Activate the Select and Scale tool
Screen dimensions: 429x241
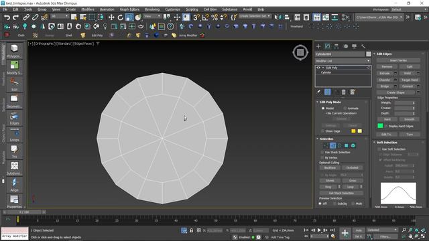(x=129, y=17)
